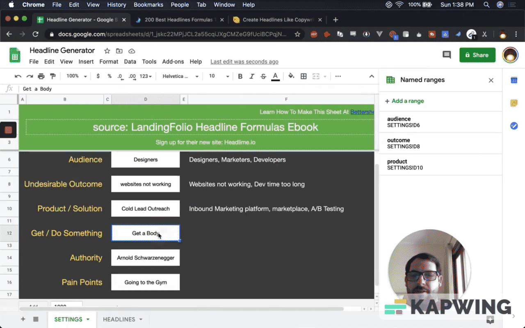The height and width of the screenshot is (328, 525).
Task: Bookmark this page with the star icon
Action: click(297, 34)
